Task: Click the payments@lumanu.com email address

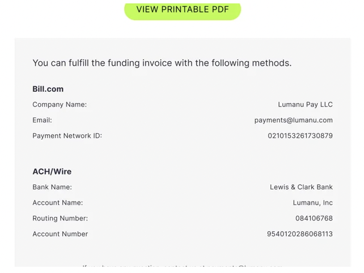Action: pyautogui.click(x=293, y=120)
